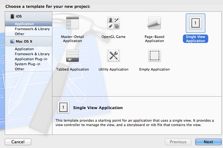Select Application under iOS section
Image resolution: width=223 pixels, height=148 pixels.
pos(28,24)
